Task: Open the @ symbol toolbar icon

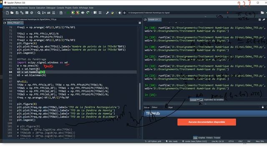Action: [32, 13]
